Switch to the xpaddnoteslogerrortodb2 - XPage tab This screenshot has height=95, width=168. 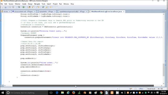pyautogui.click(x=72, y=12)
